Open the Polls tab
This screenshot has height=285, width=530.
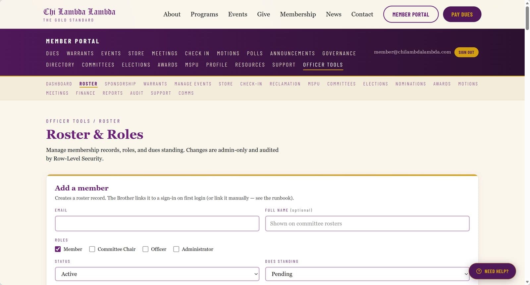click(x=255, y=53)
